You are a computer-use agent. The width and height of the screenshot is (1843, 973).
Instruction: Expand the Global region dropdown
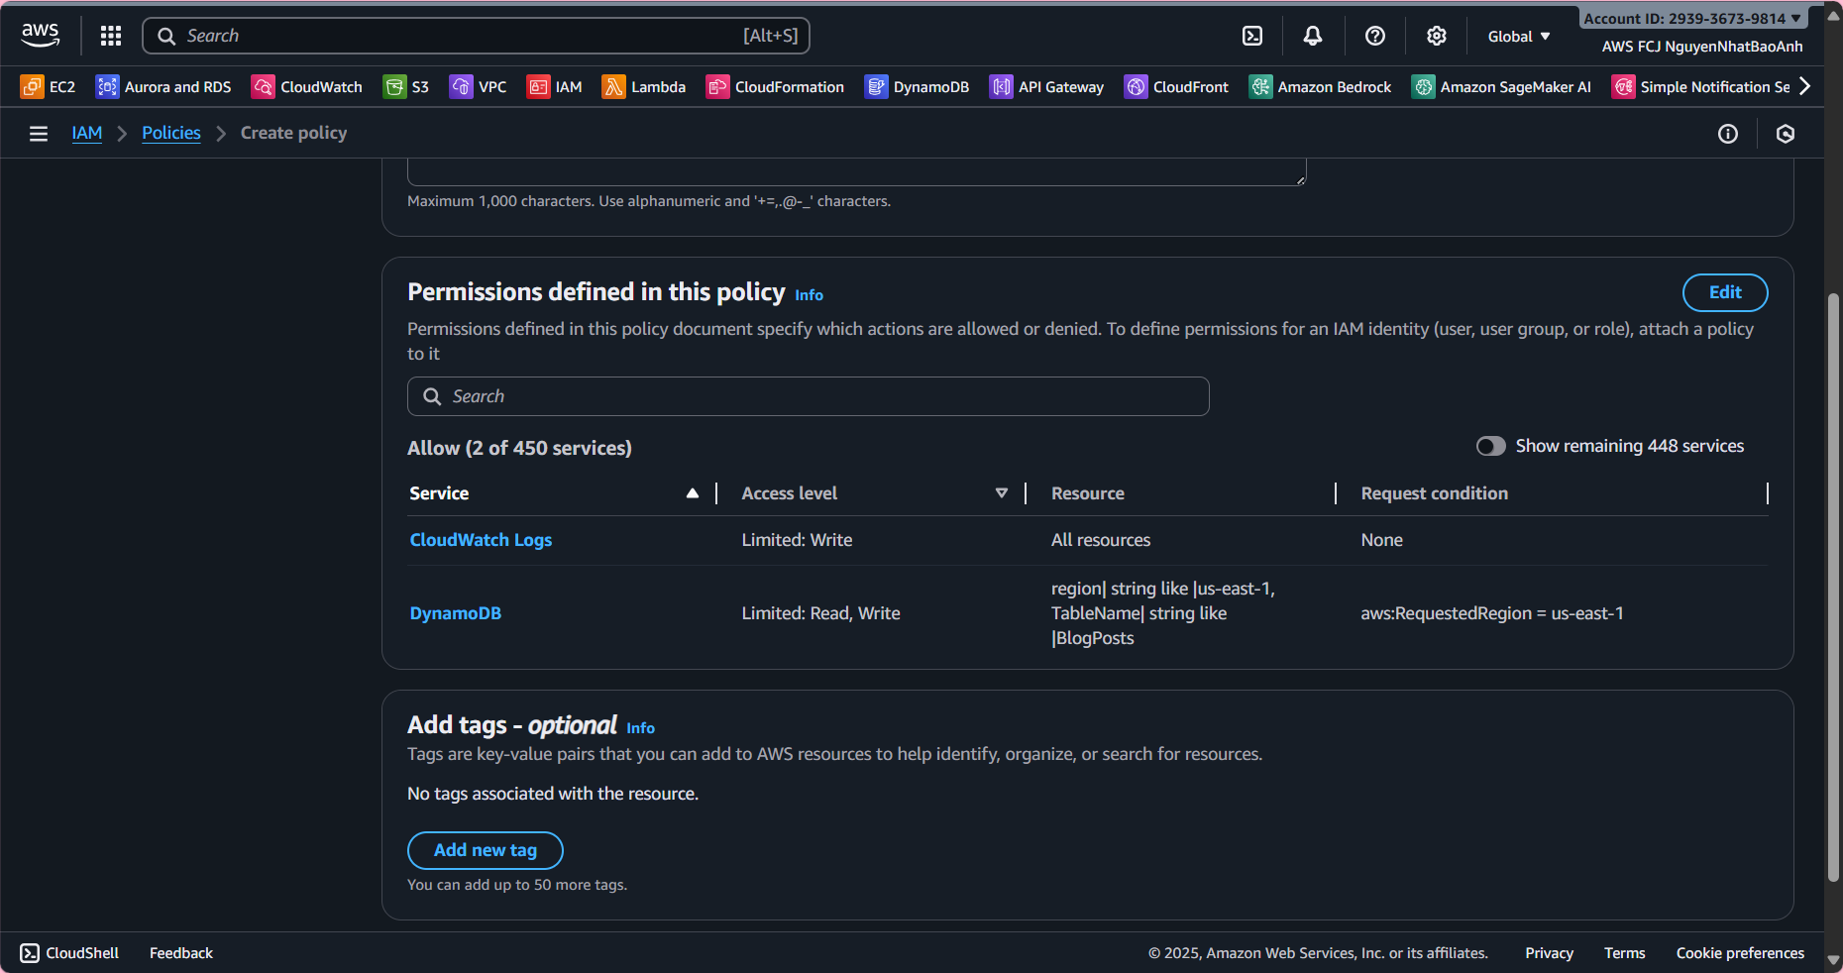[x=1518, y=37]
